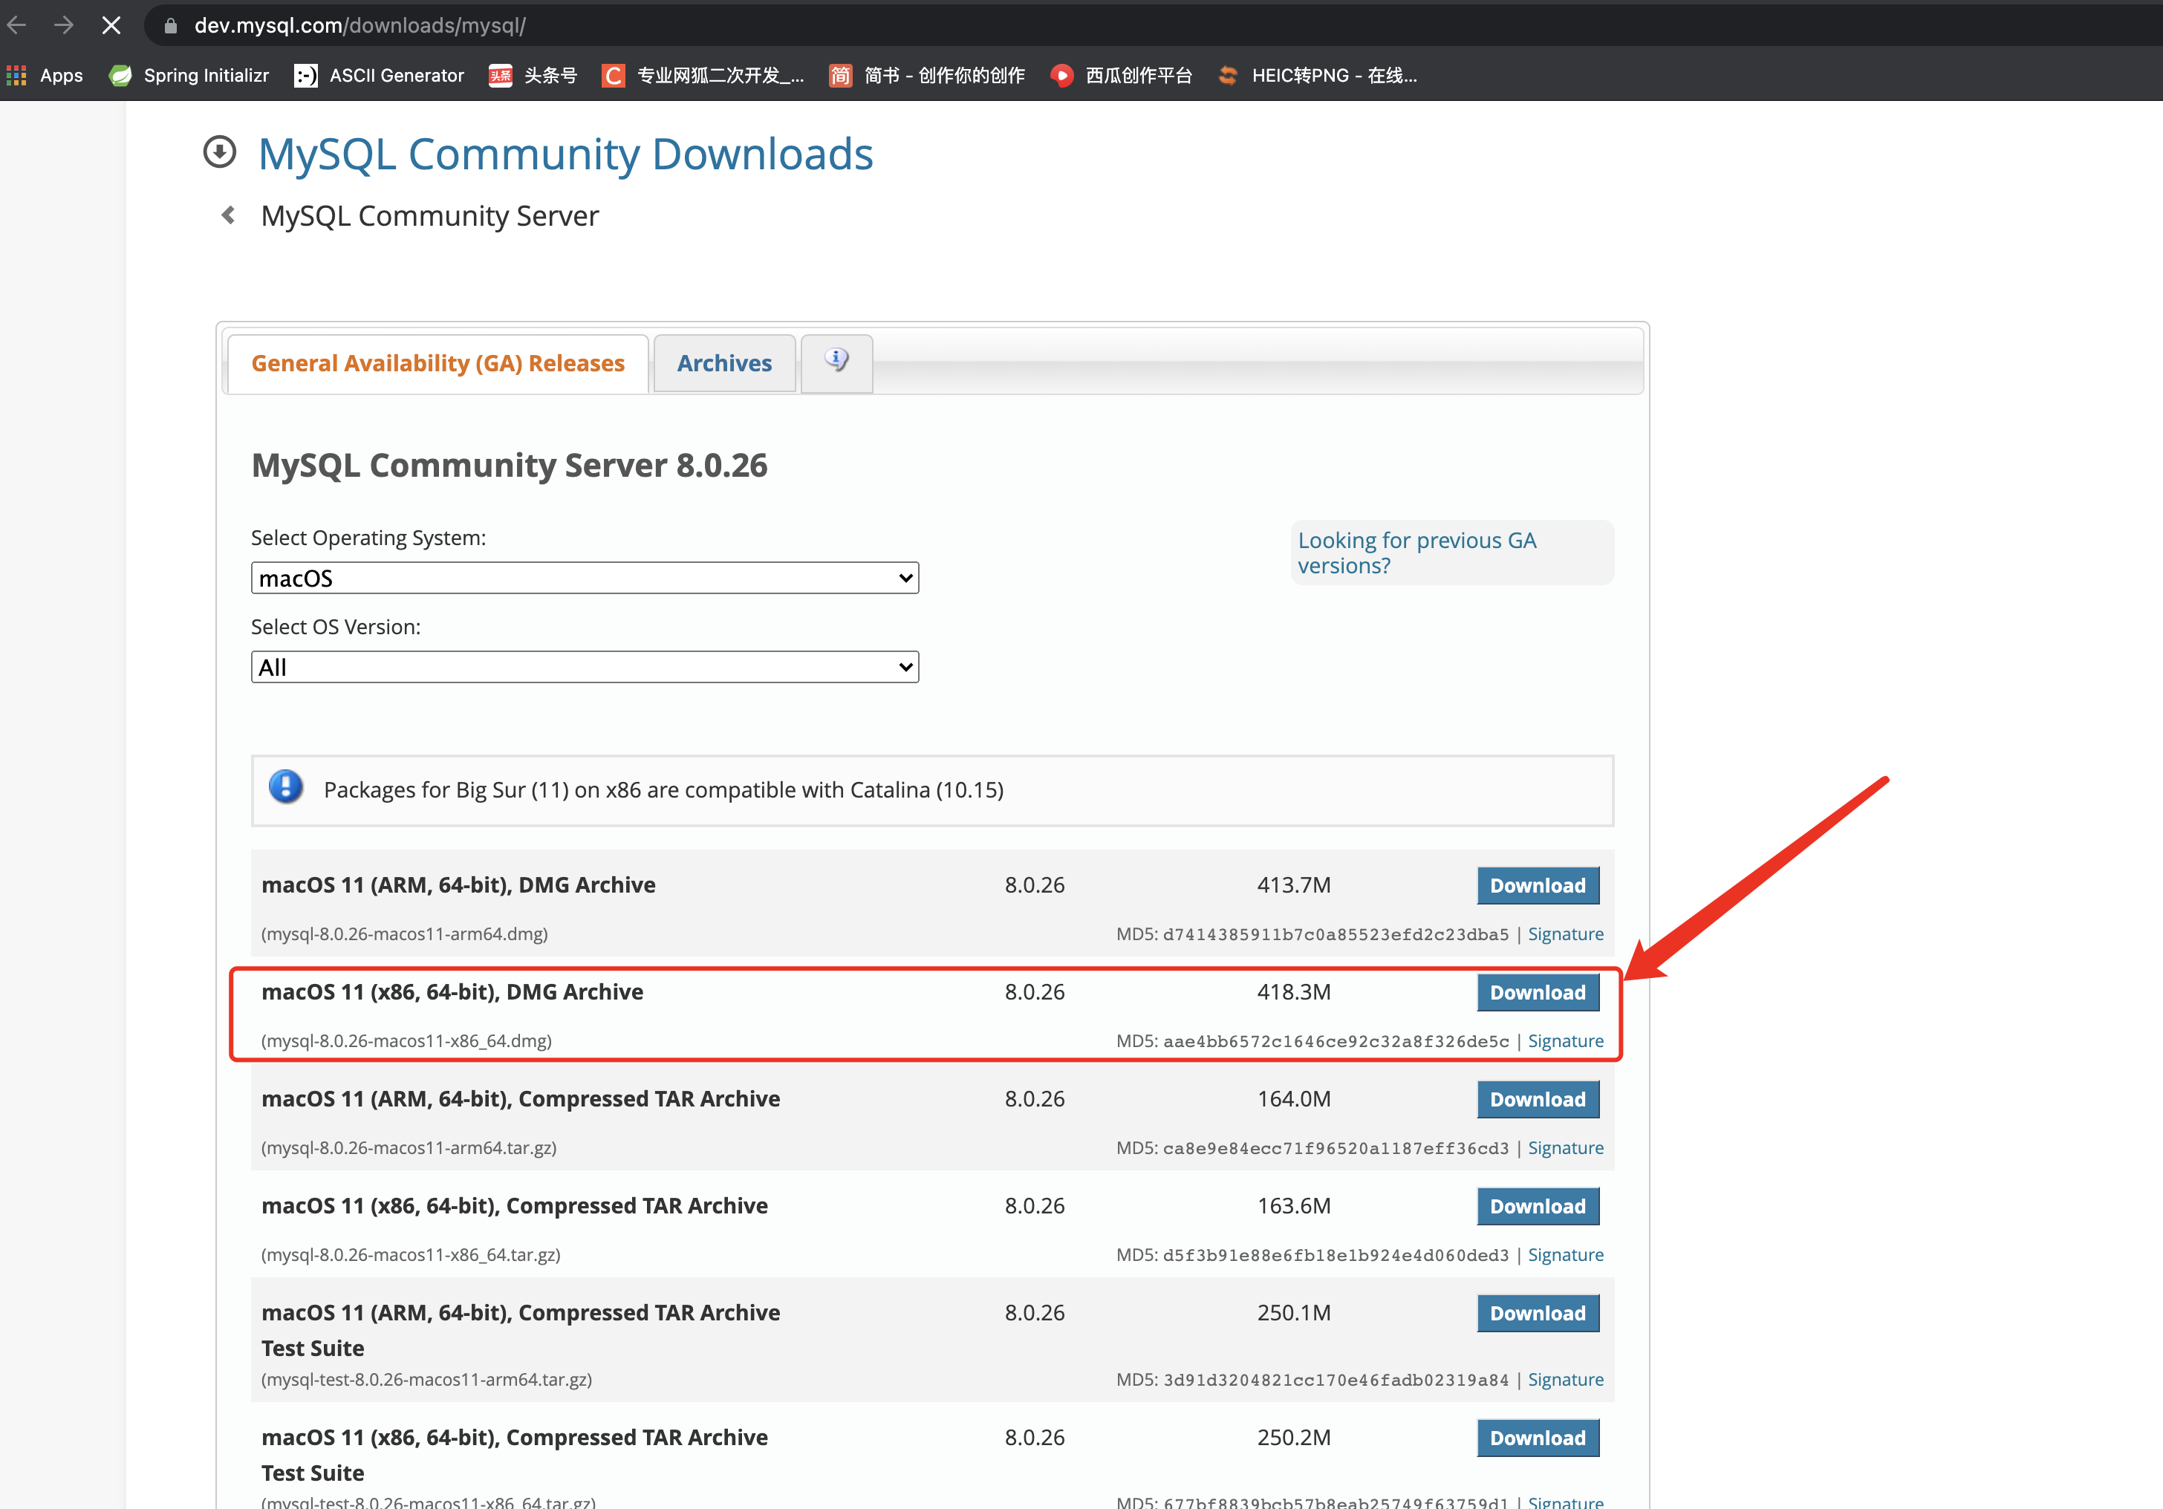2163x1509 pixels.
Task: Switch to the Archives tab
Action: click(725, 362)
